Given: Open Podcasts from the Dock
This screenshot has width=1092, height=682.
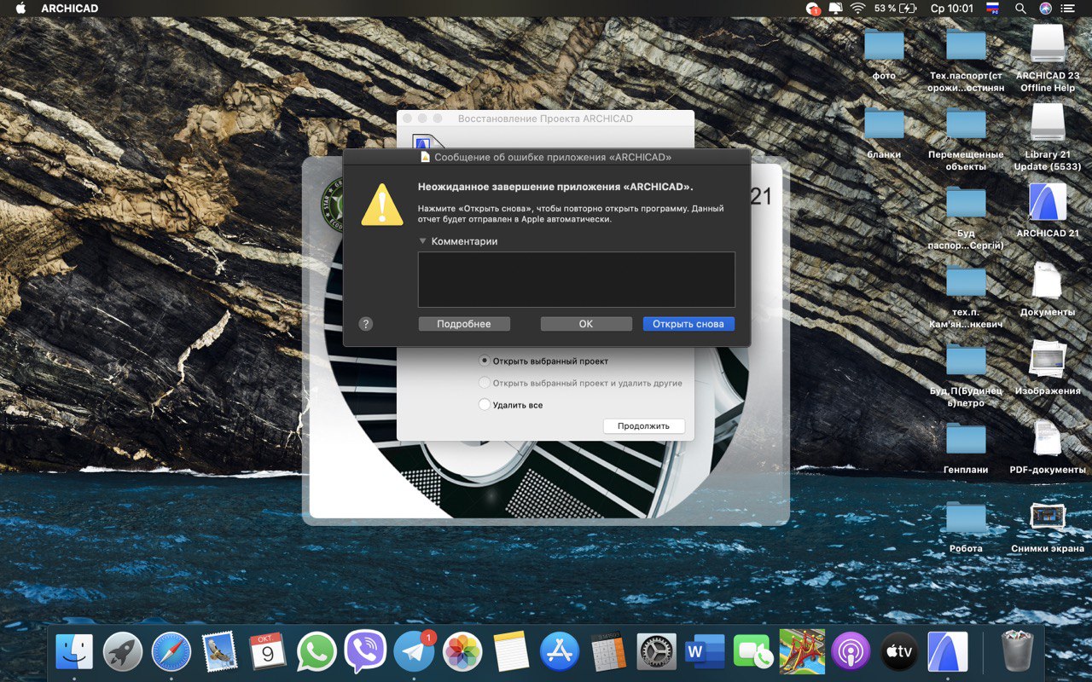Looking at the screenshot, I should coord(851,652).
